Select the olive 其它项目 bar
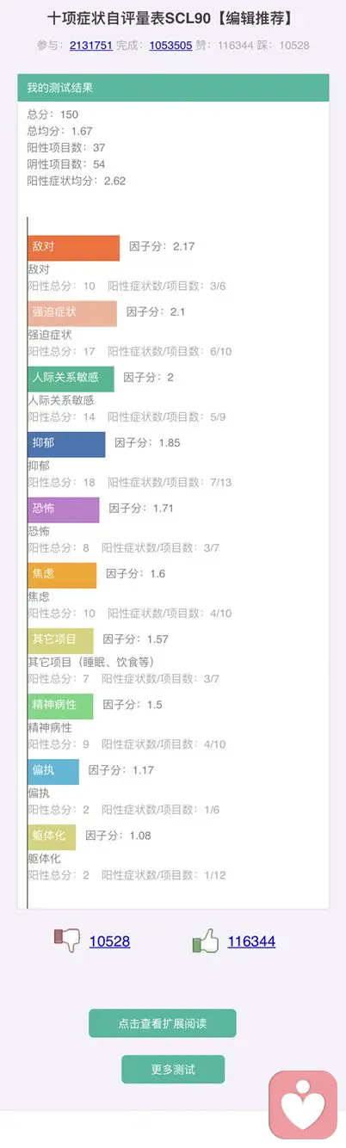This screenshot has height=1148, width=346. click(x=60, y=640)
